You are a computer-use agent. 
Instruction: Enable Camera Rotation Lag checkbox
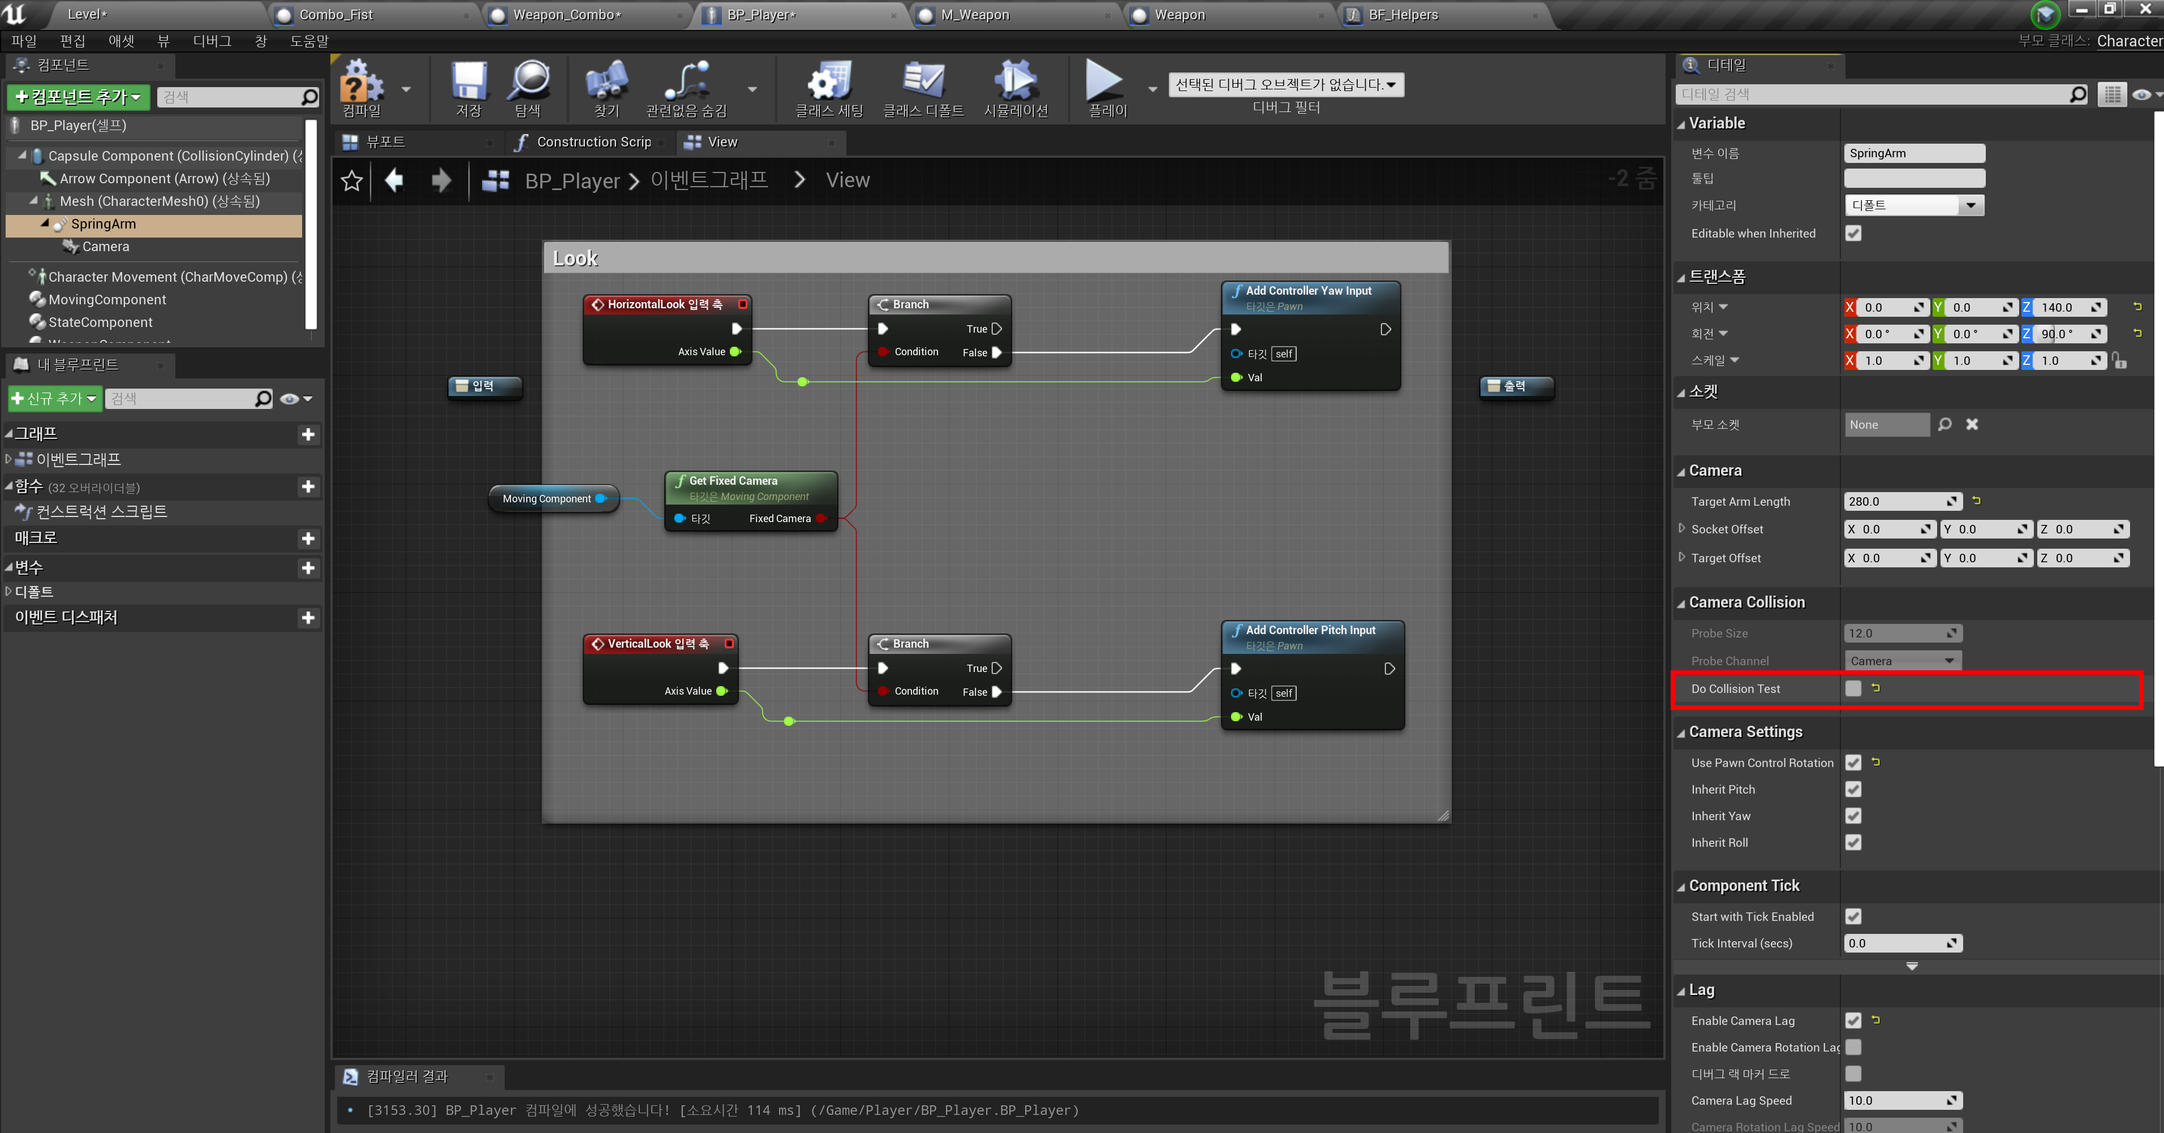tap(1853, 1048)
